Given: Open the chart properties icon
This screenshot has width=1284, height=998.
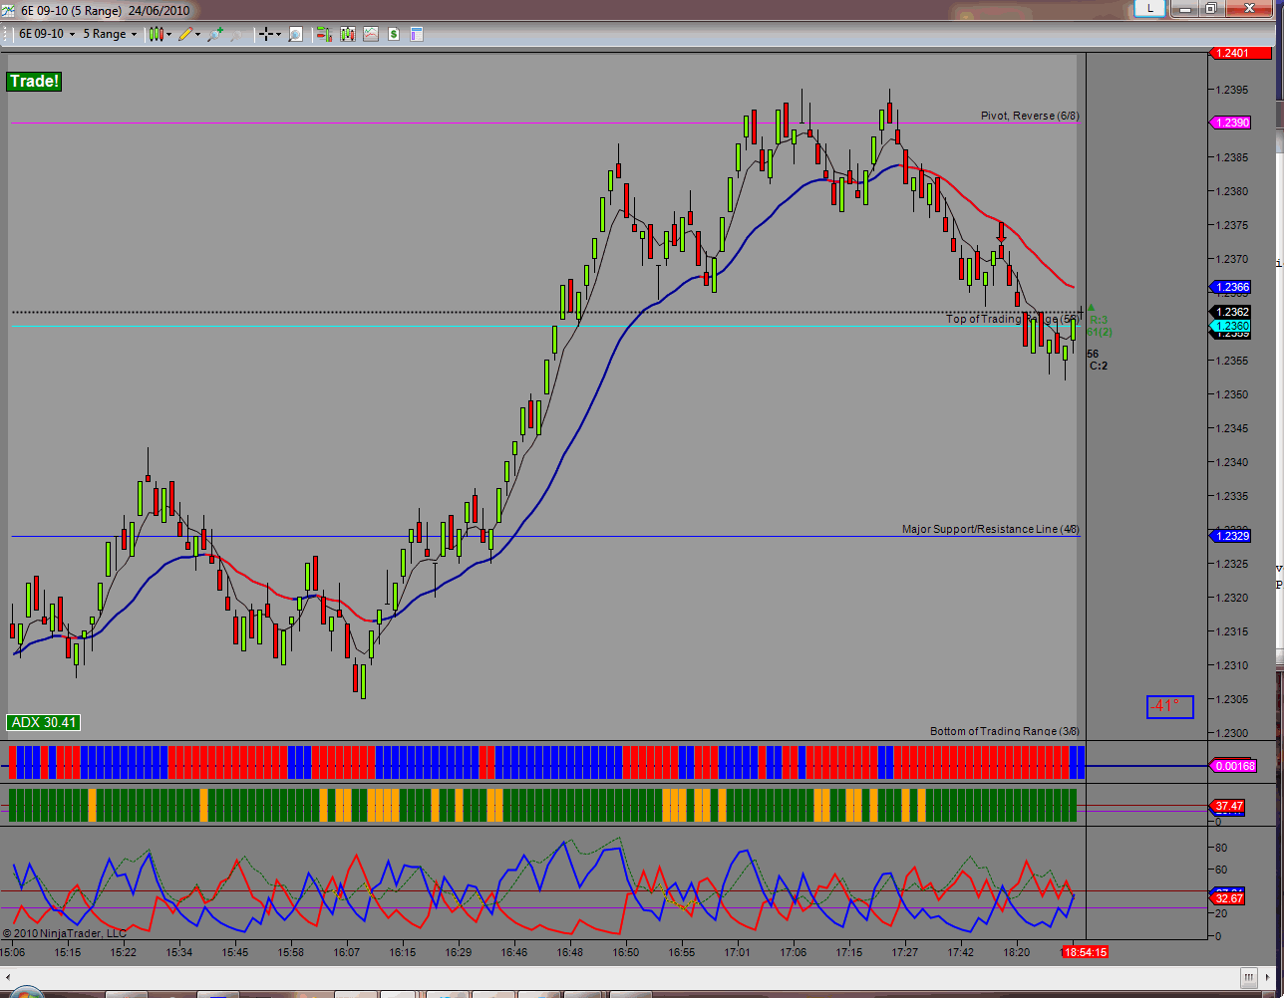Looking at the screenshot, I should coord(417,34).
